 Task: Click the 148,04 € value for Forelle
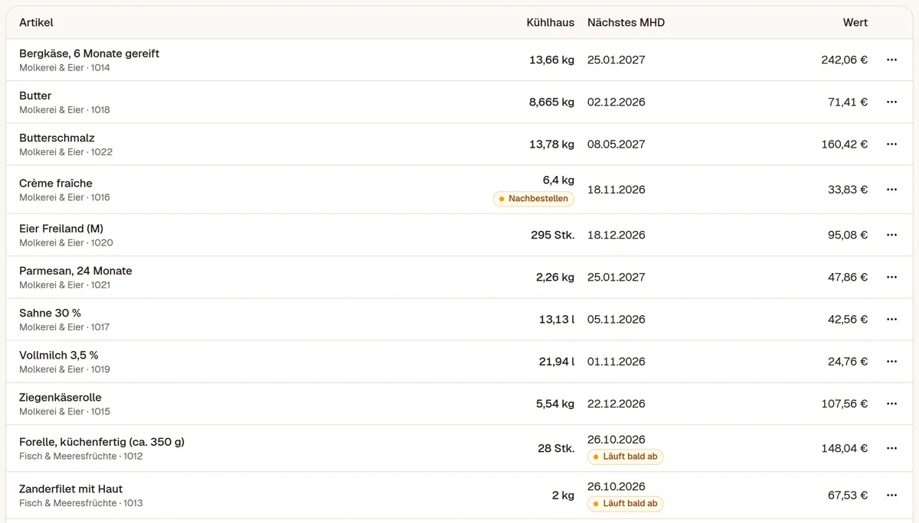pyautogui.click(x=845, y=448)
